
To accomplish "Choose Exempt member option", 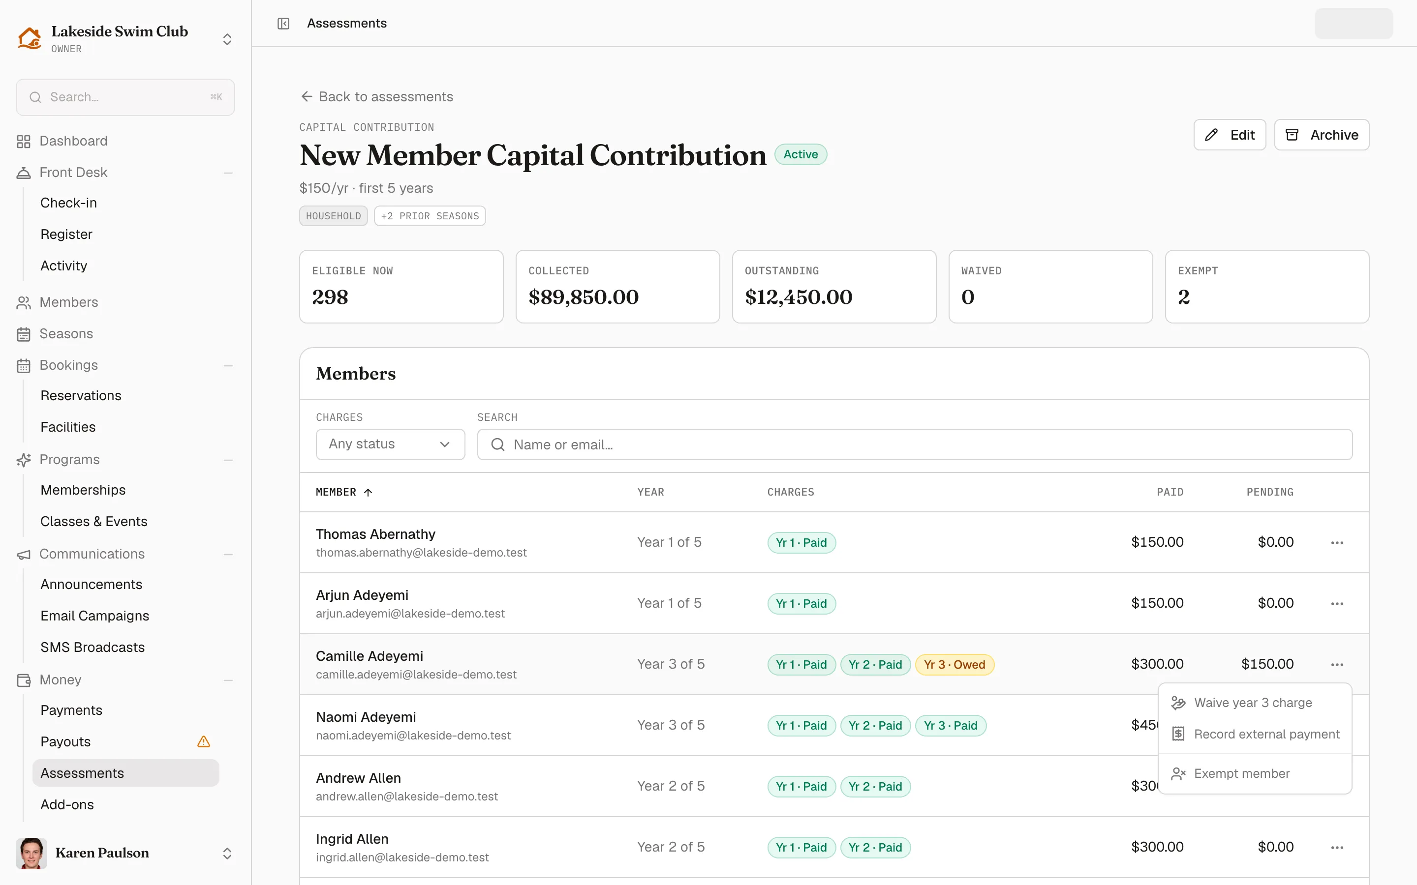I will [1255, 774].
